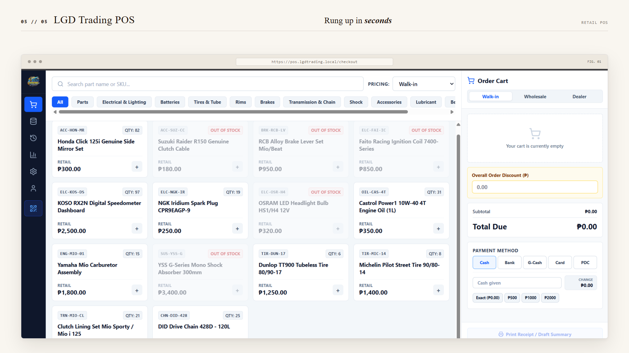Add Castrol Power1 10W-40 oil to cart

pyautogui.click(x=438, y=229)
